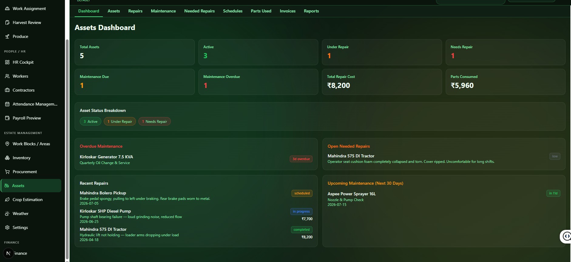Click the Harvest Review clipboard icon
The height and width of the screenshot is (262, 571).
point(7,22)
